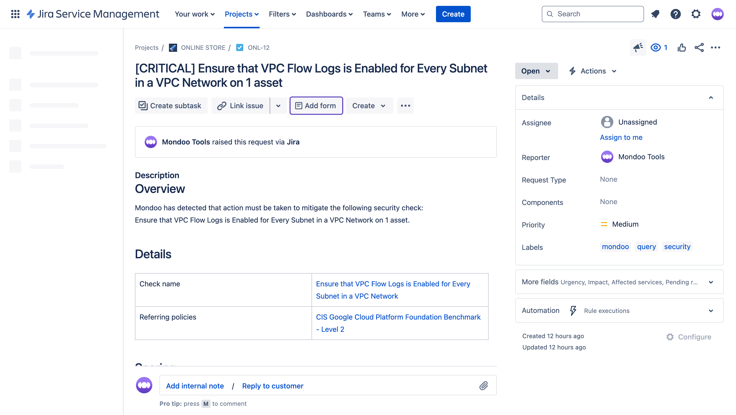Toggle watching the issue with the eye icon
Screen dimensions: 736x415
tap(656, 47)
